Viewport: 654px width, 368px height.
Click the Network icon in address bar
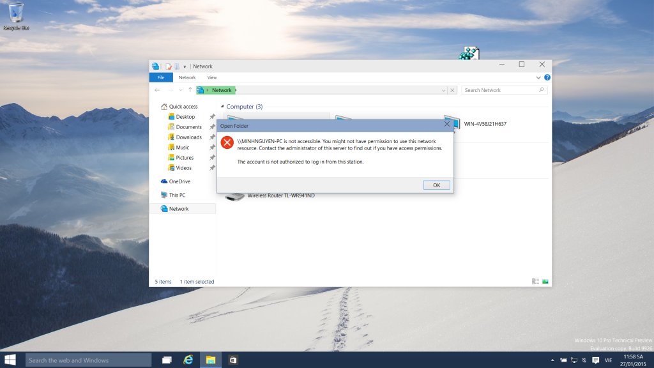coord(201,90)
